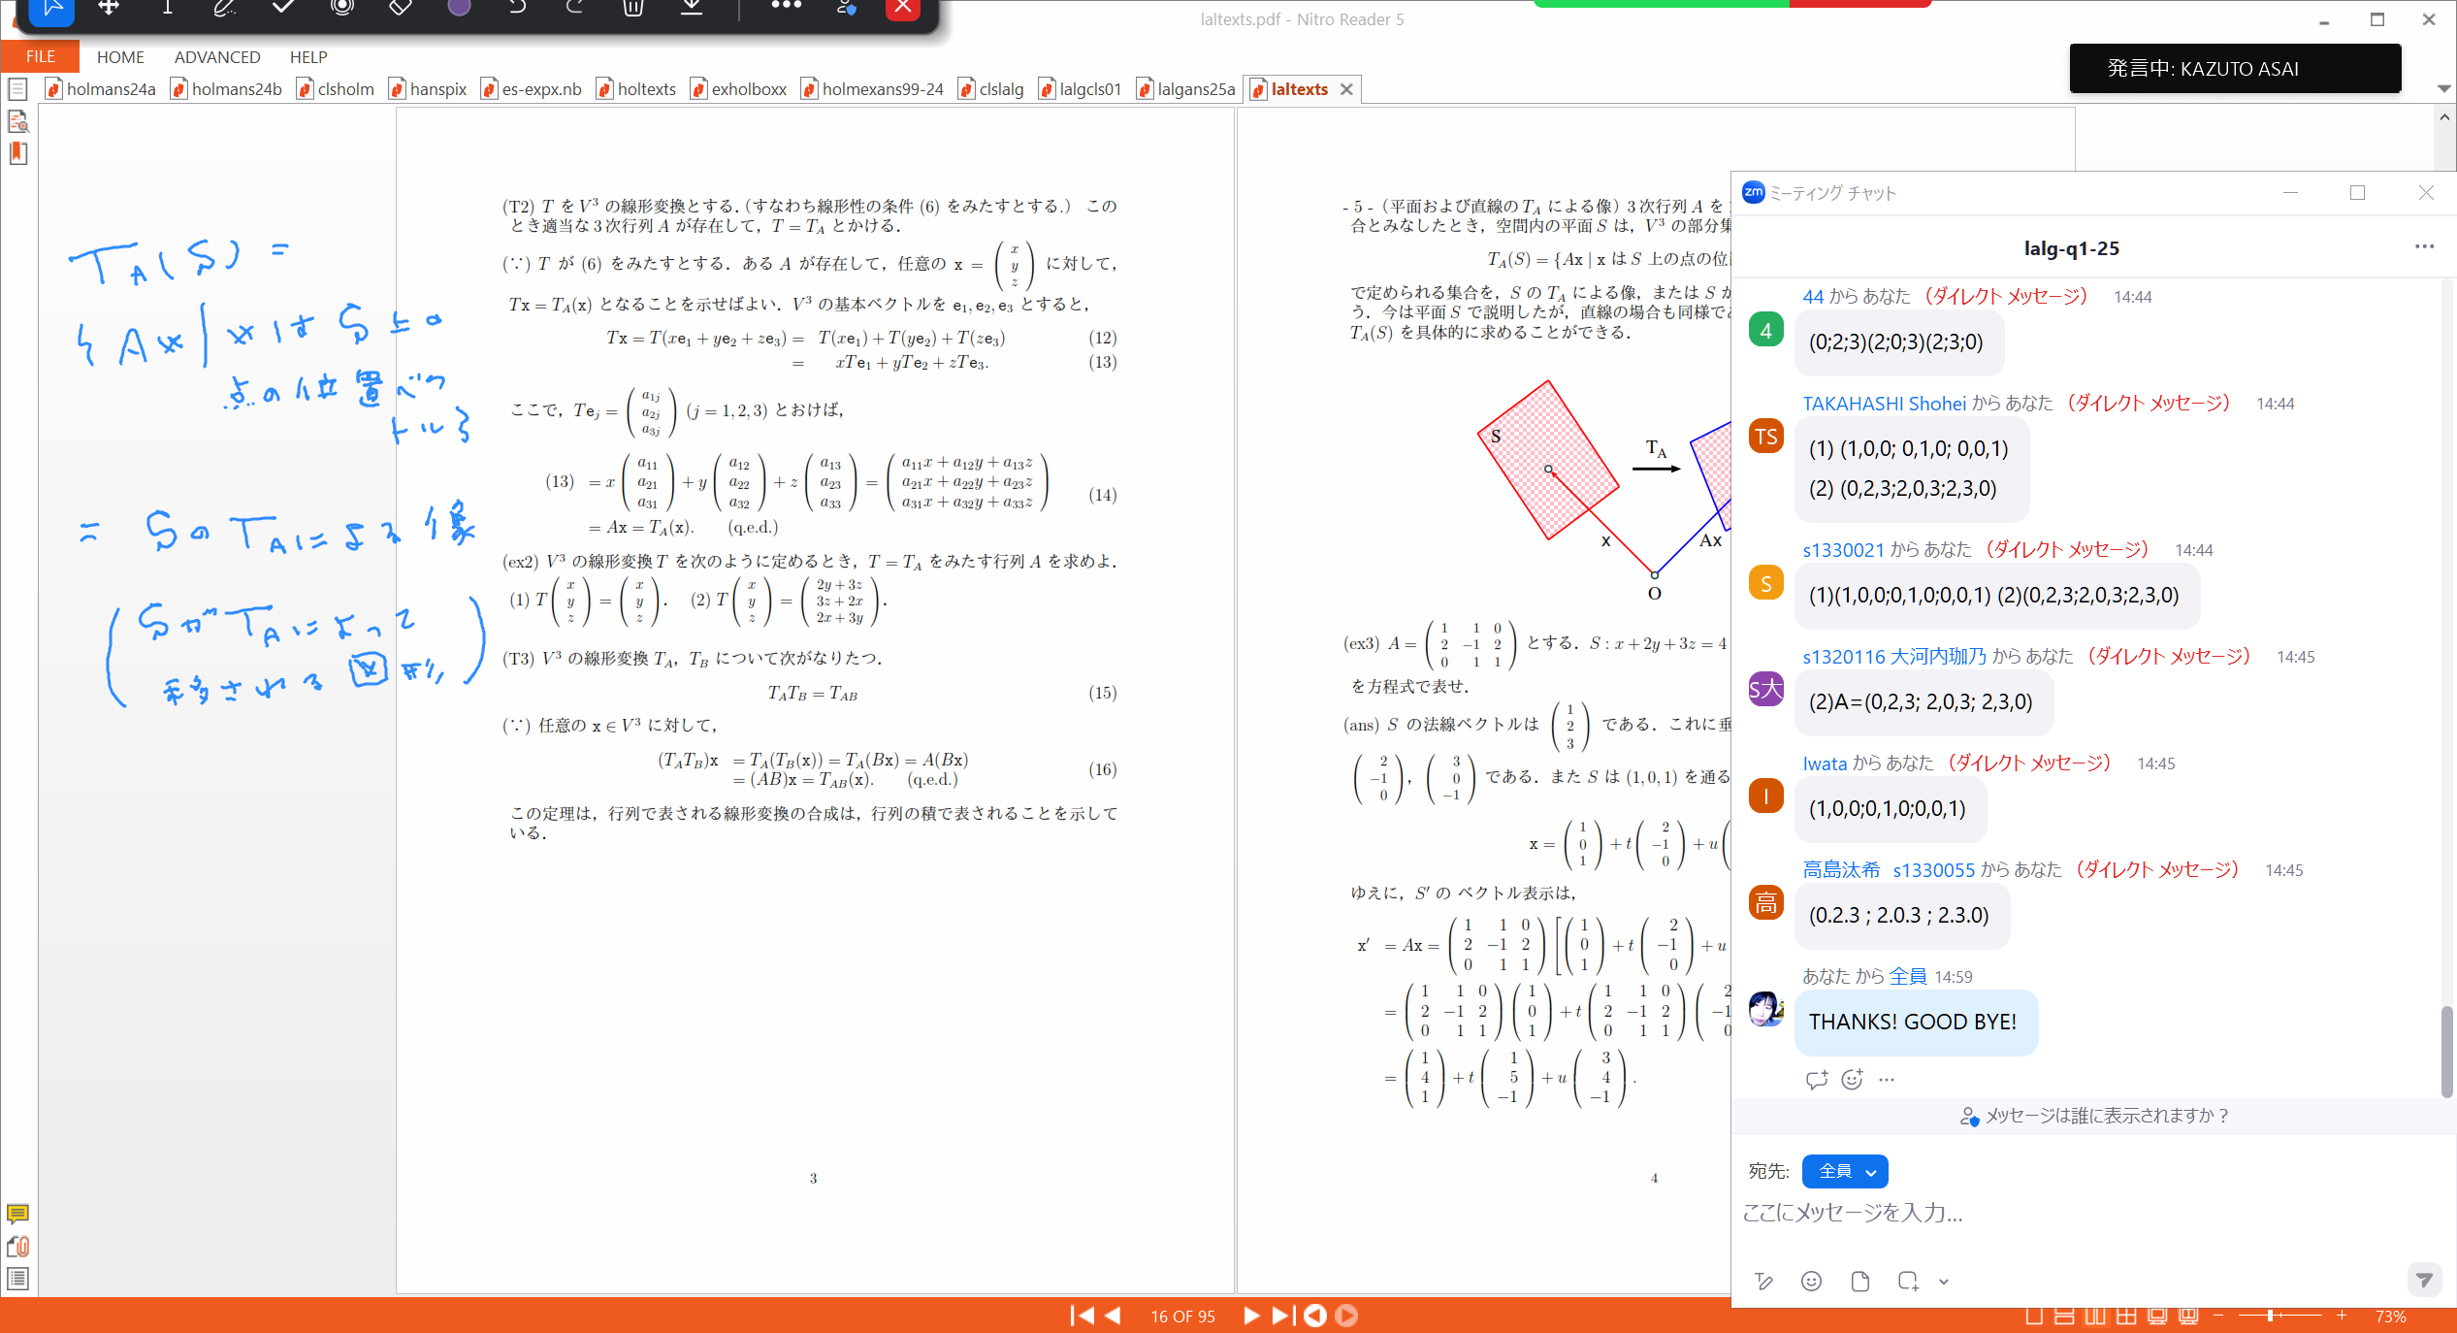The width and height of the screenshot is (2457, 1333).
Task: Switch to single page view
Action: click(x=2034, y=1317)
